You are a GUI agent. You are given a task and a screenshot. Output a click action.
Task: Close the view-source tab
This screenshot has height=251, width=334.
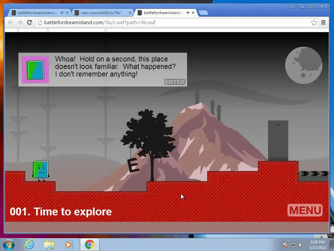coord(130,13)
